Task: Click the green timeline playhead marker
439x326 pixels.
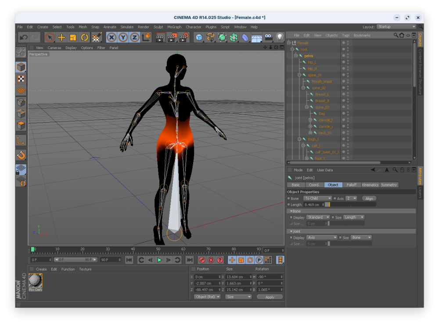Action: pyautogui.click(x=33, y=249)
